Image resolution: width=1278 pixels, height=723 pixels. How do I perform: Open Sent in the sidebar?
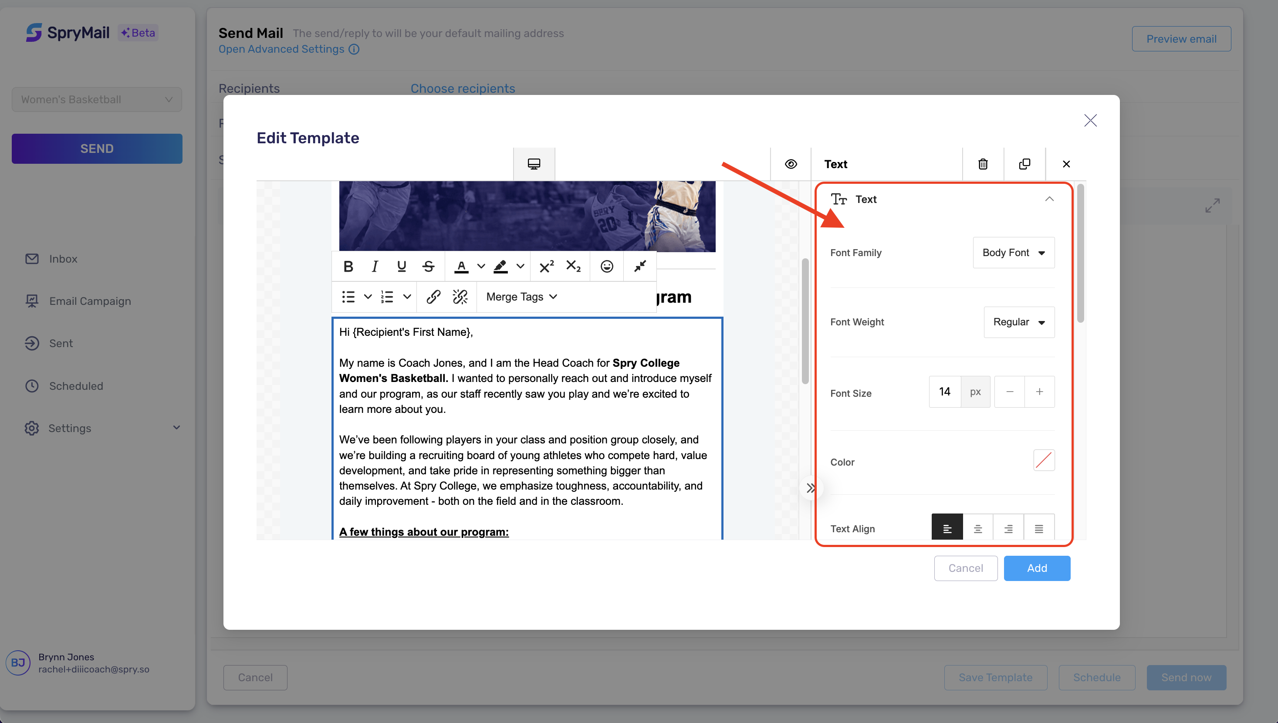pyautogui.click(x=49, y=344)
